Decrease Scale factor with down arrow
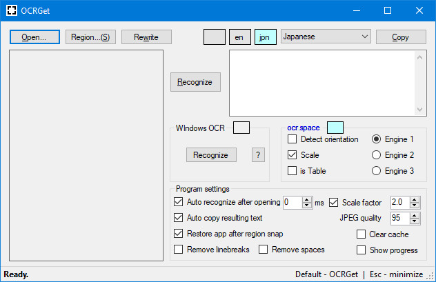The width and height of the screenshot is (436, 282). [x=415, y=205]
